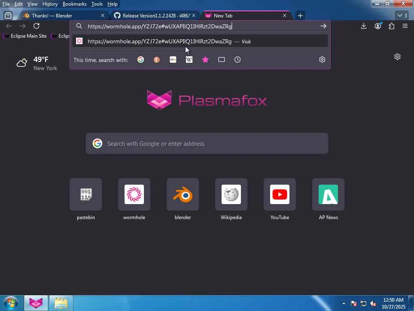Search this time with eBay
The image size is (414, 311).
pyautogui.click(x=173, y=60)
